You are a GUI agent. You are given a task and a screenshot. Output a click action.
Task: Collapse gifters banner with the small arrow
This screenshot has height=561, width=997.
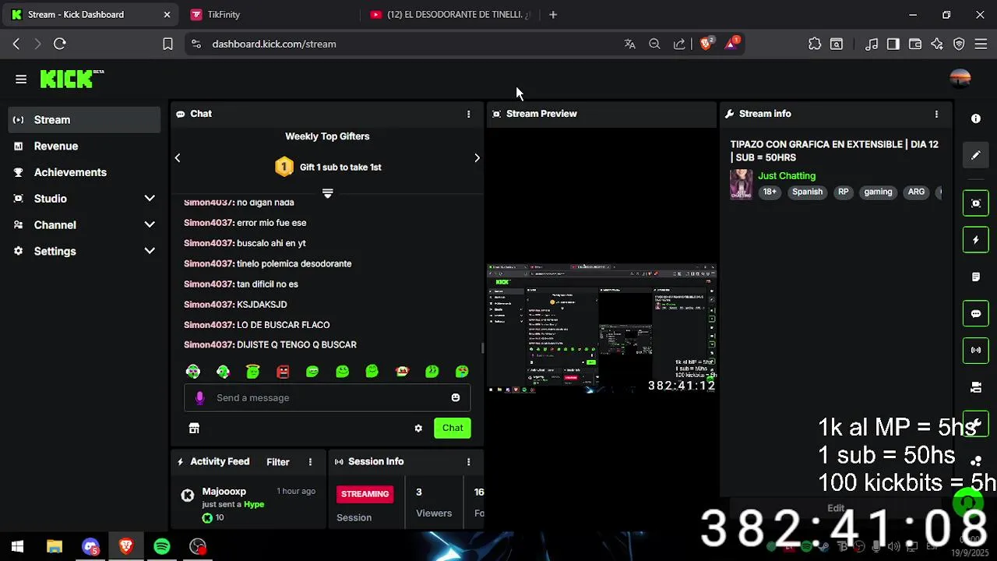pyautogui.click(x=327, y=193)
